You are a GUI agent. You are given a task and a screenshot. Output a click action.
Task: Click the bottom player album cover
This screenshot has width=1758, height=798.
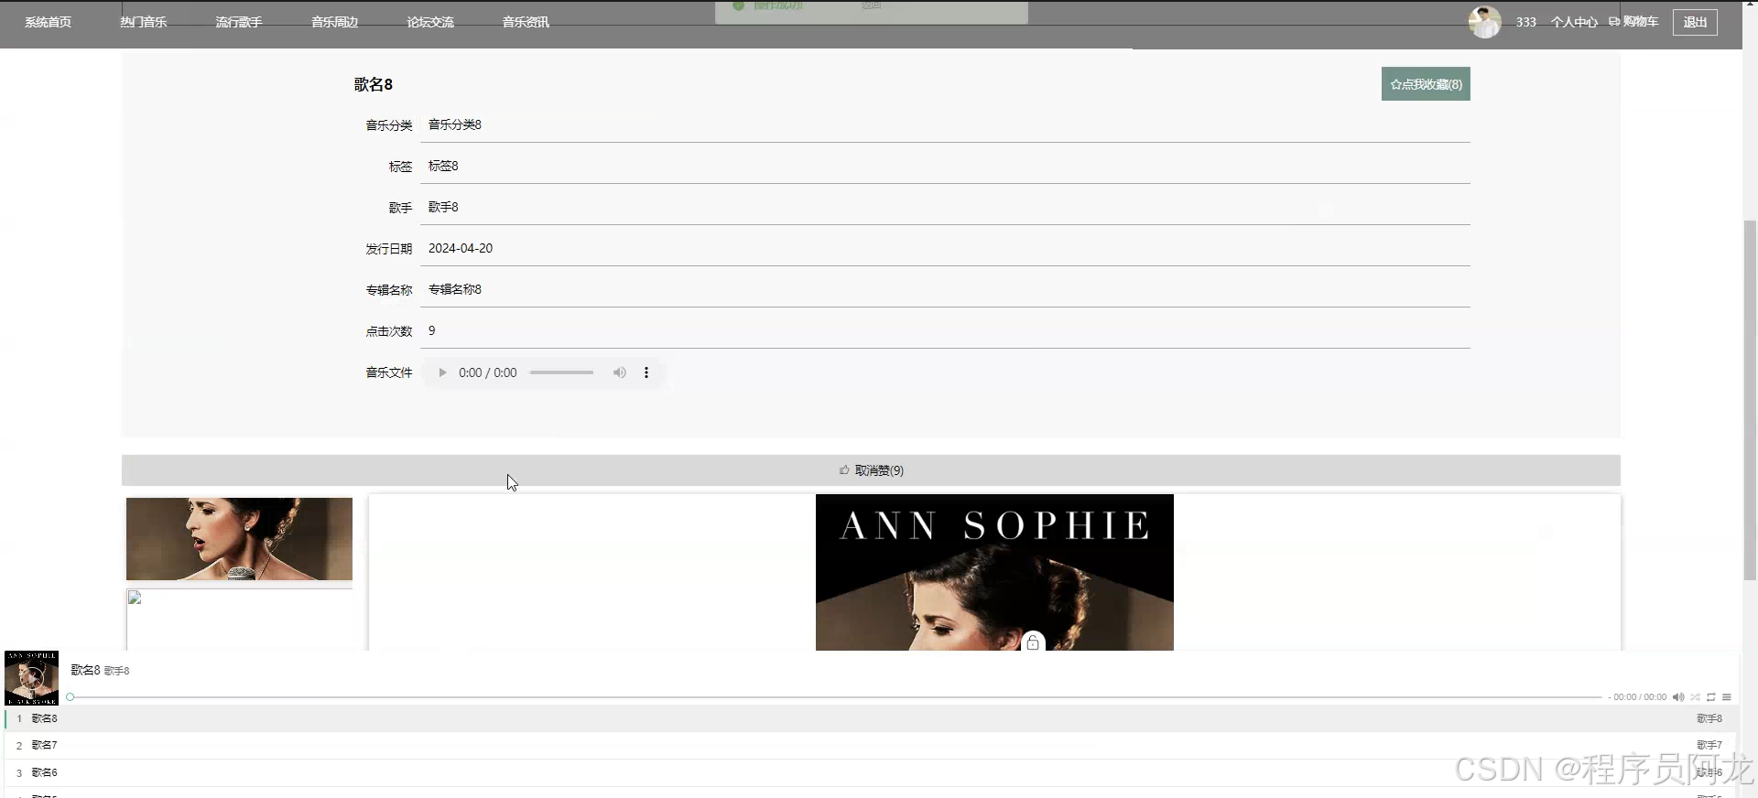pyautogui.click(x=31, y=678)
